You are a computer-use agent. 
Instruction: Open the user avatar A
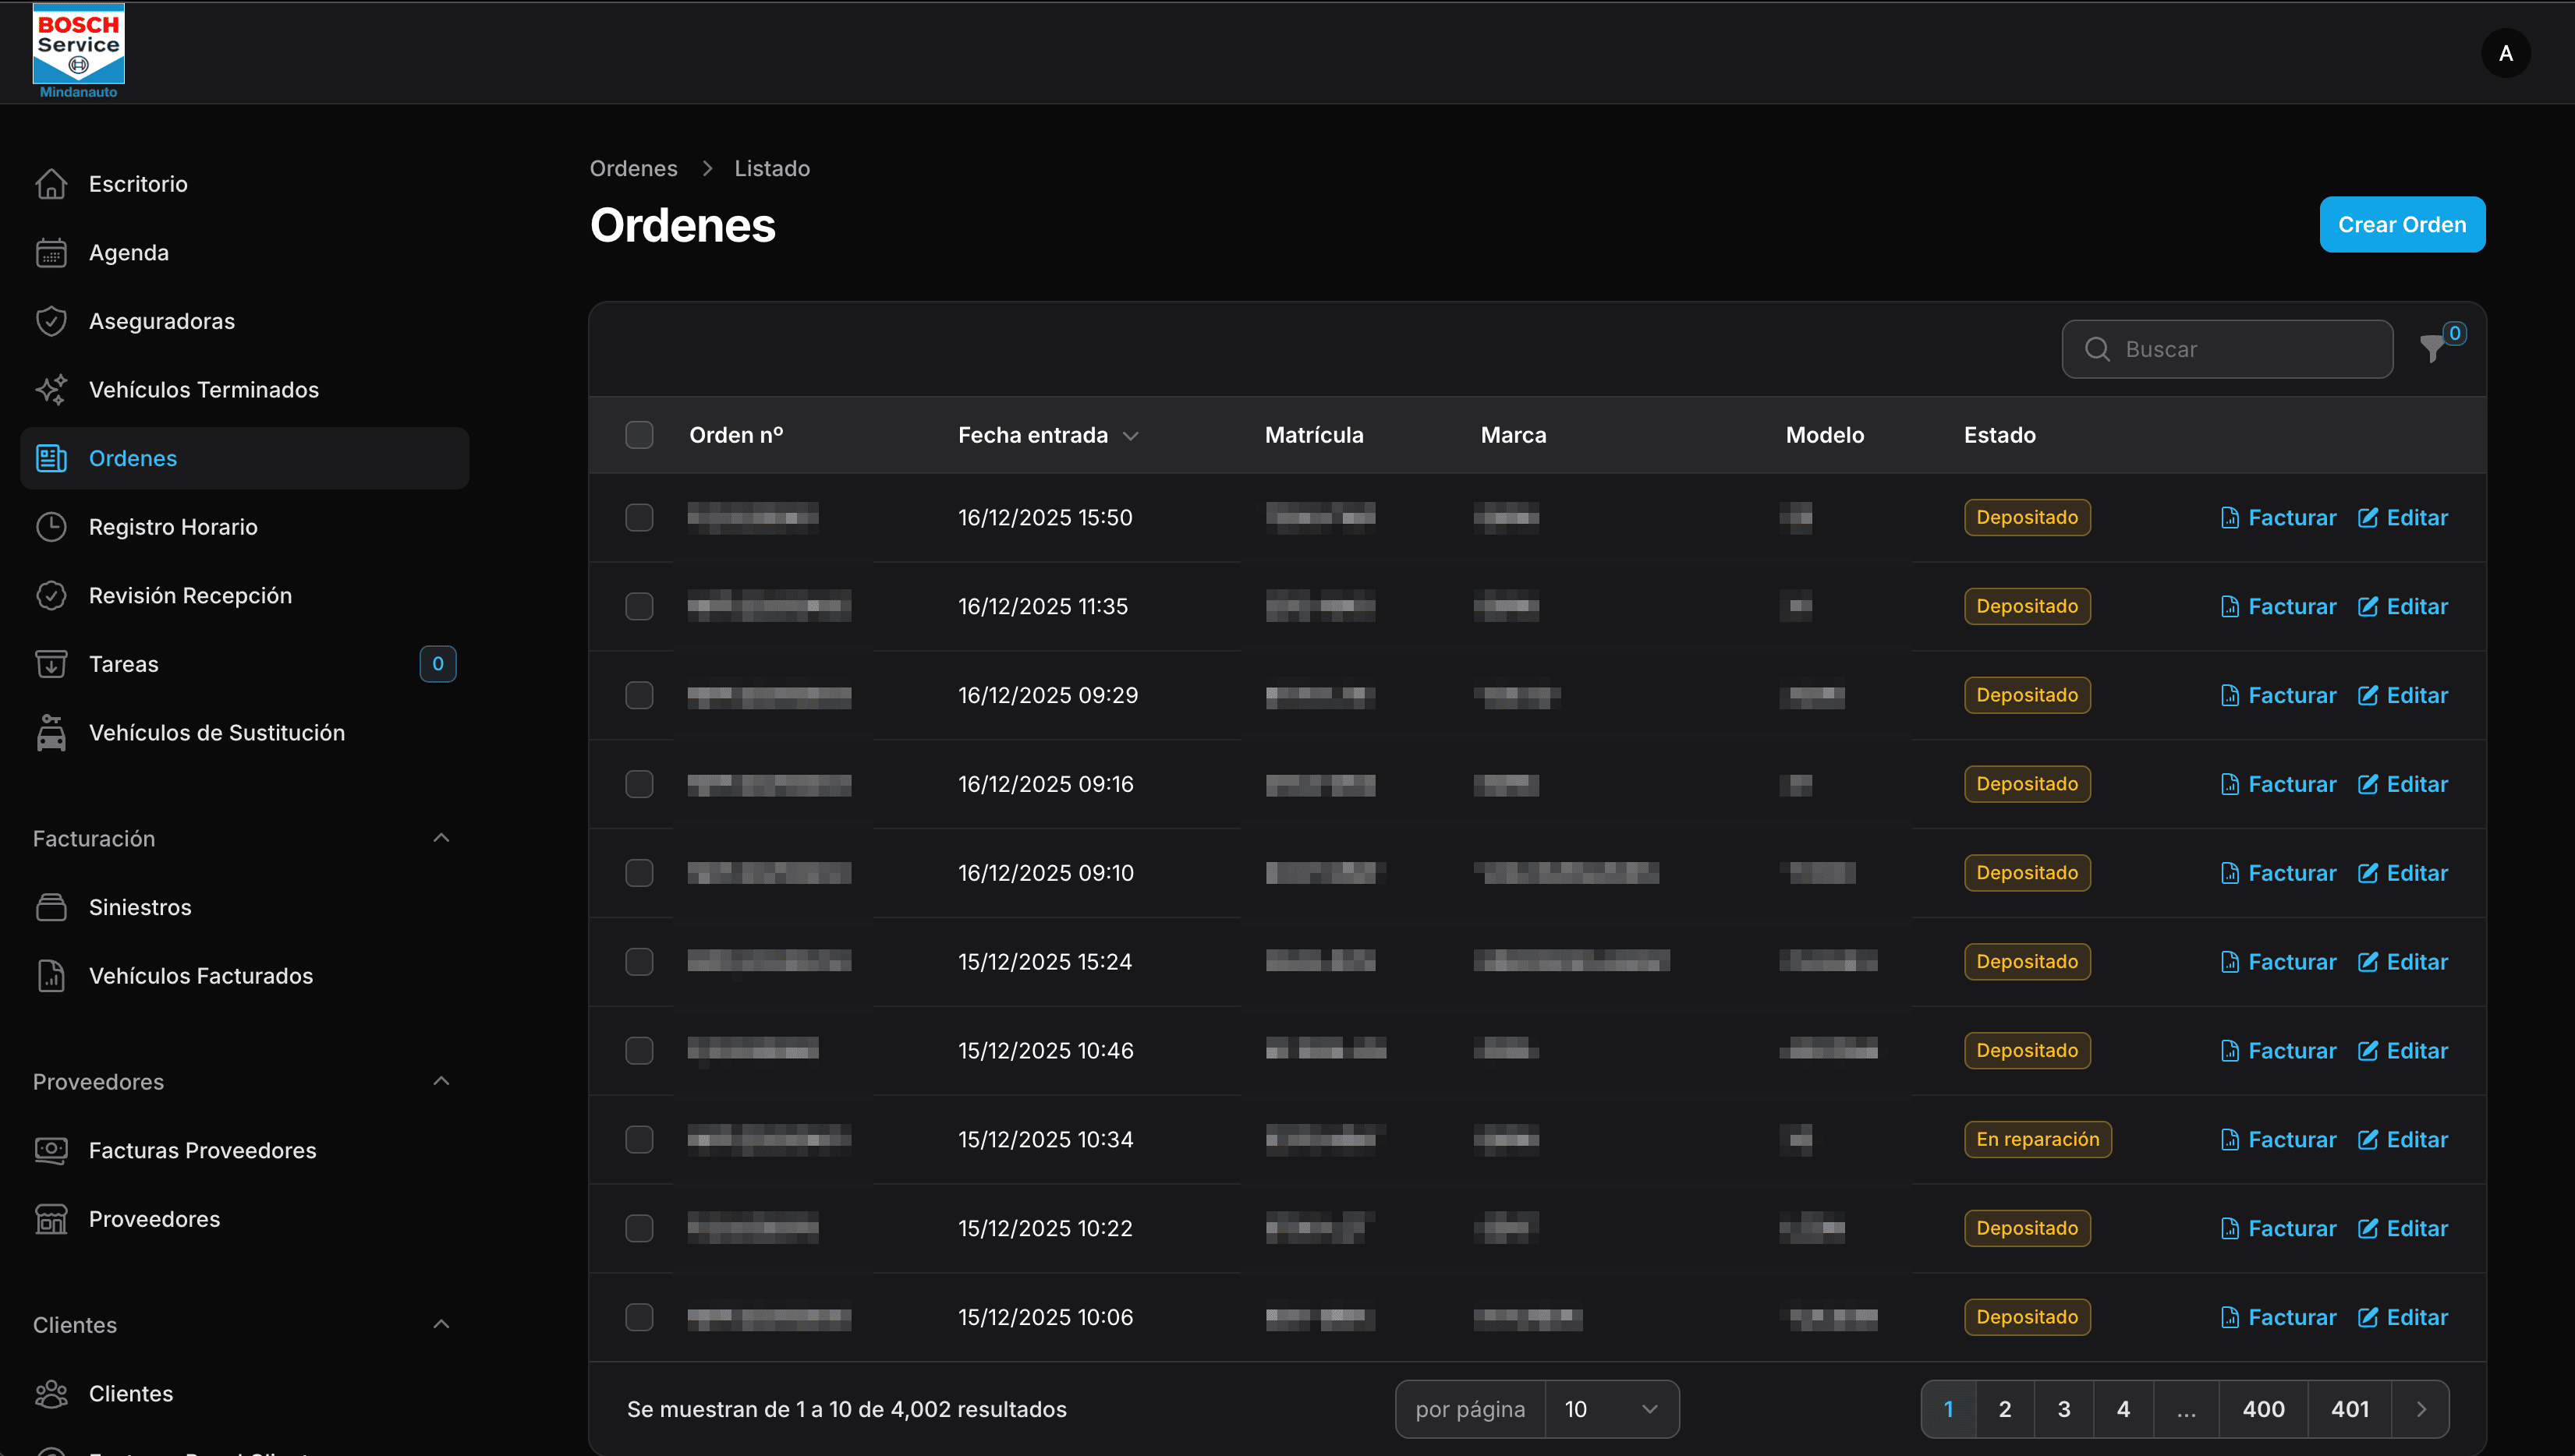(2506, 53)
